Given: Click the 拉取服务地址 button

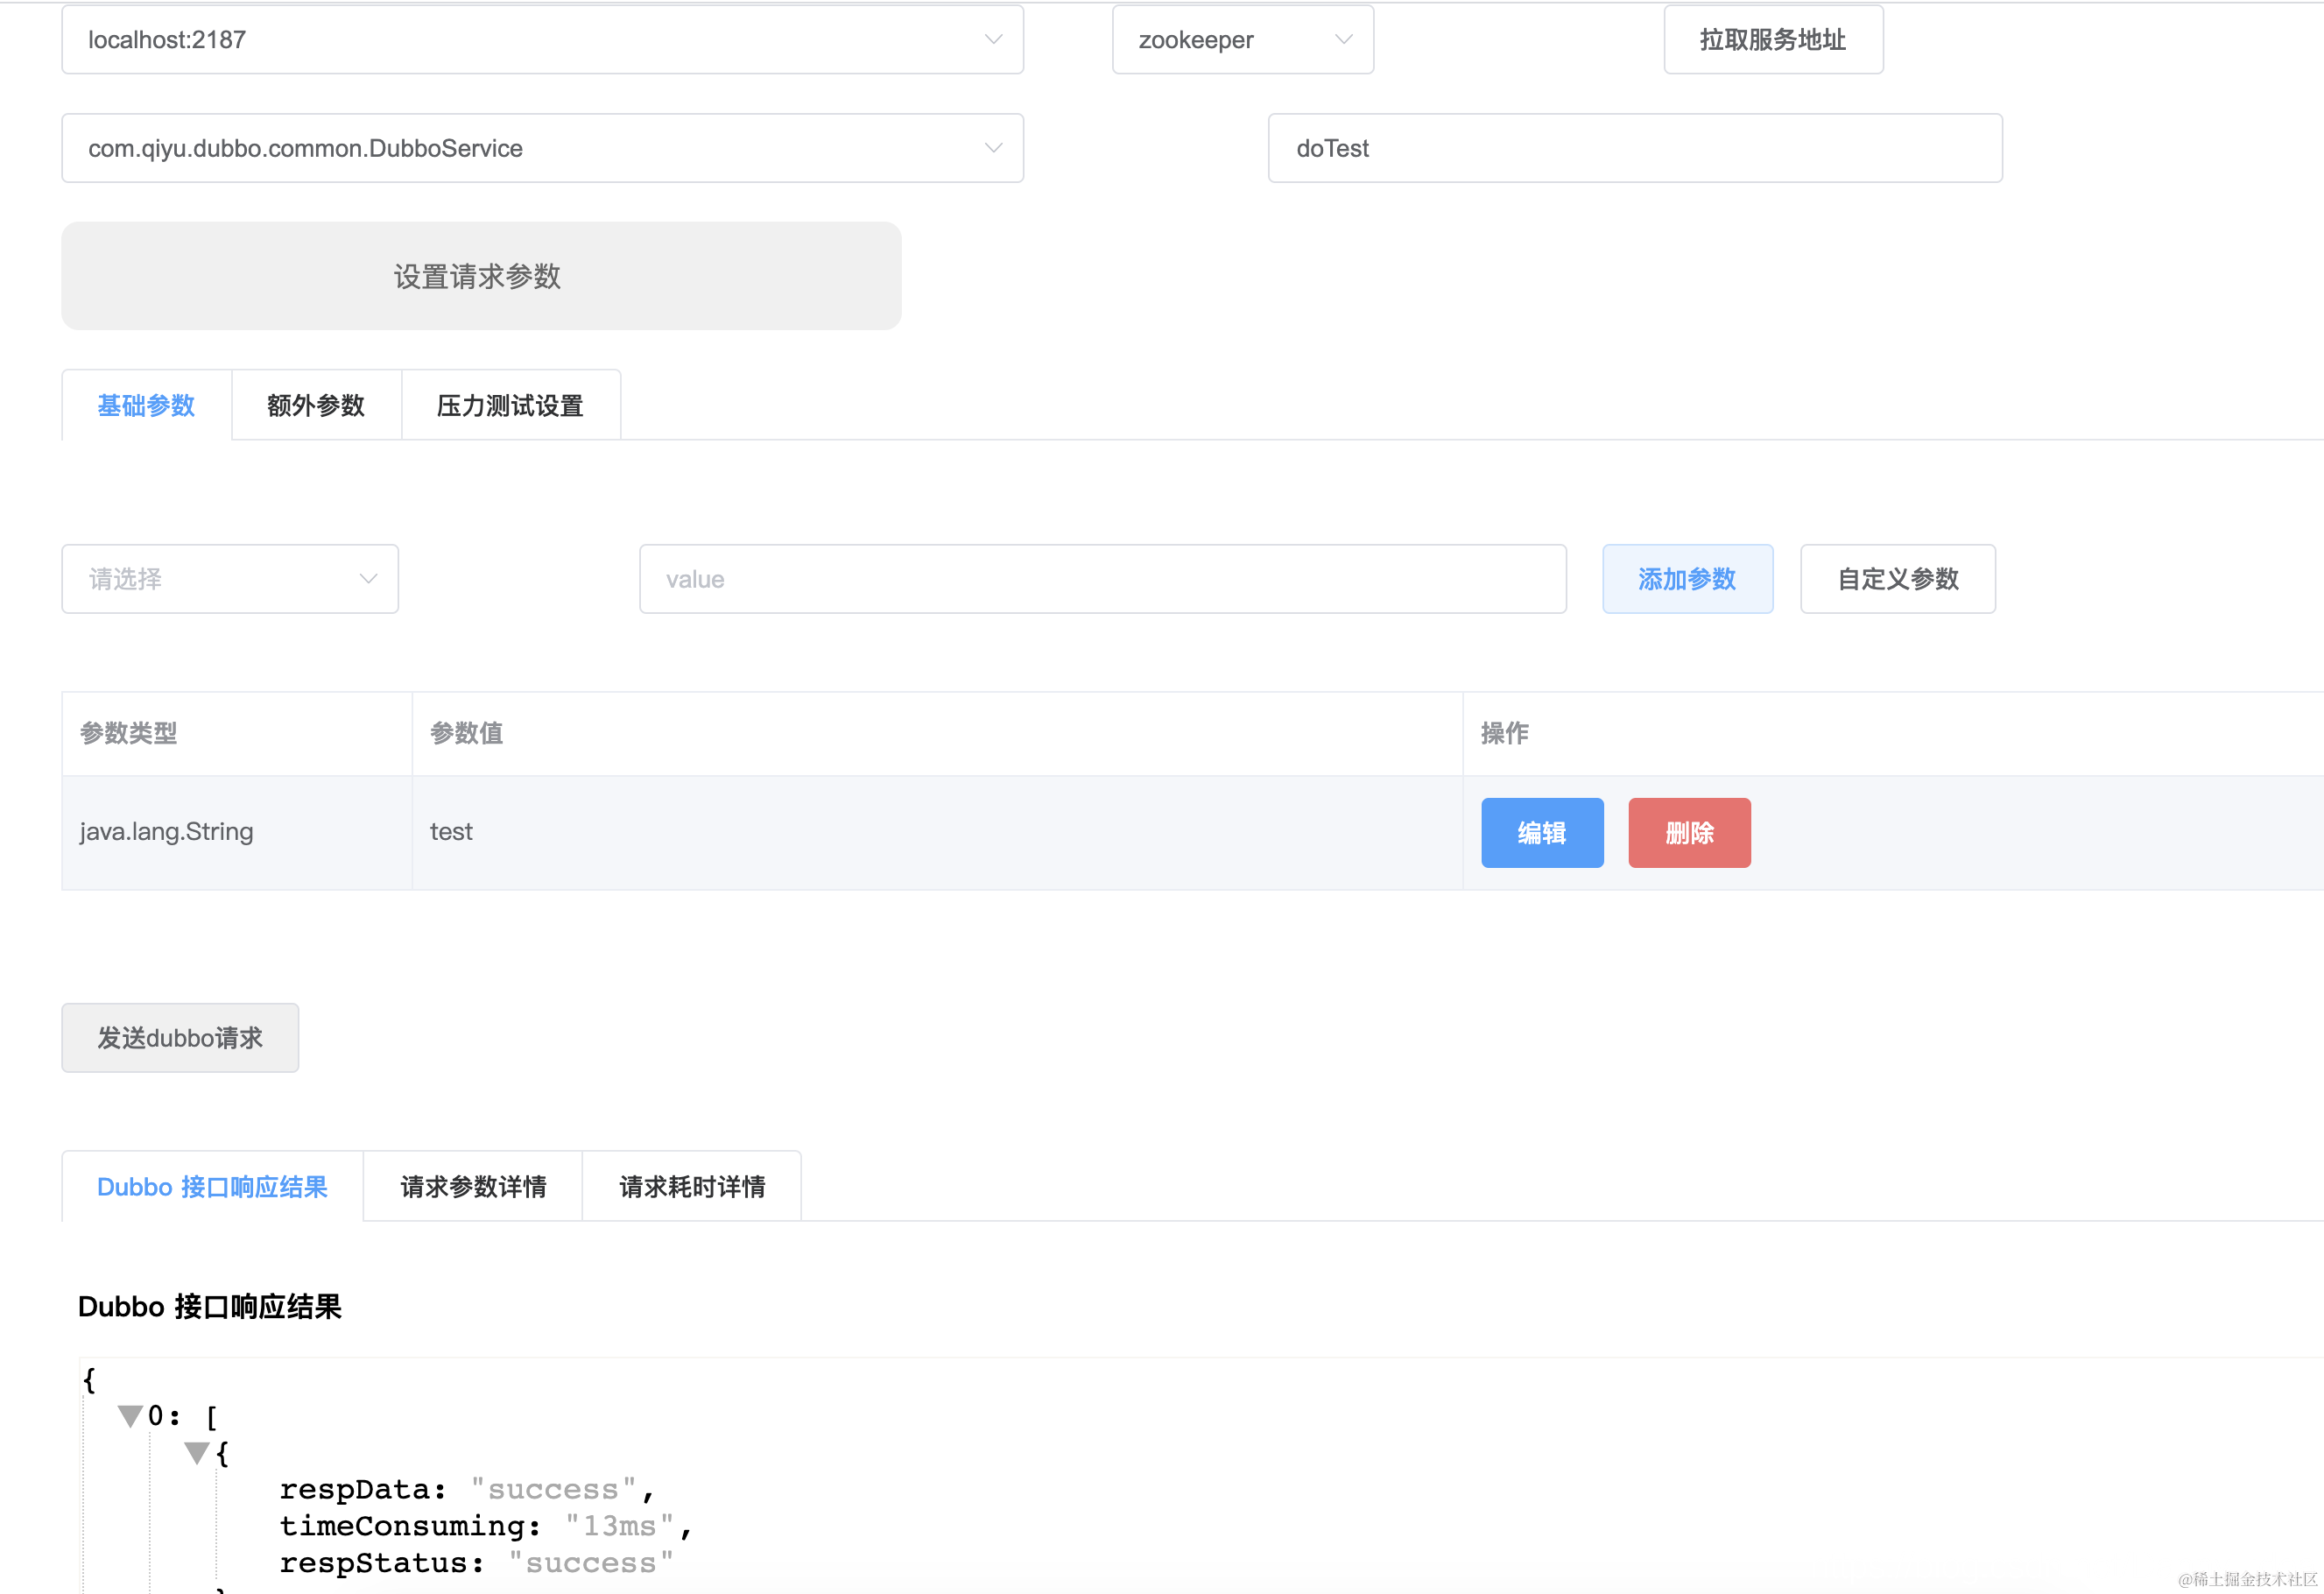Looking at the screenshot, I should click(x=1772, y=39).
